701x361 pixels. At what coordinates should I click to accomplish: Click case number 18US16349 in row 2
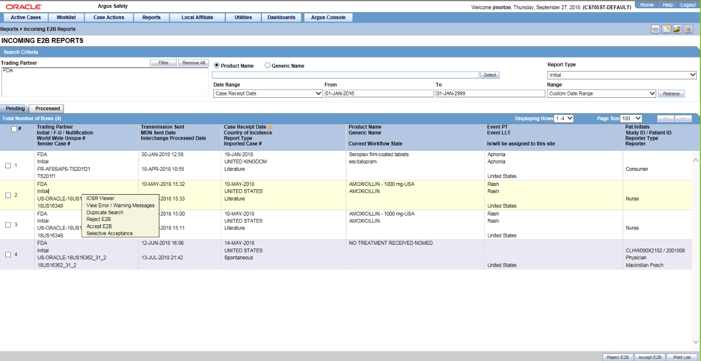[50, 206]
